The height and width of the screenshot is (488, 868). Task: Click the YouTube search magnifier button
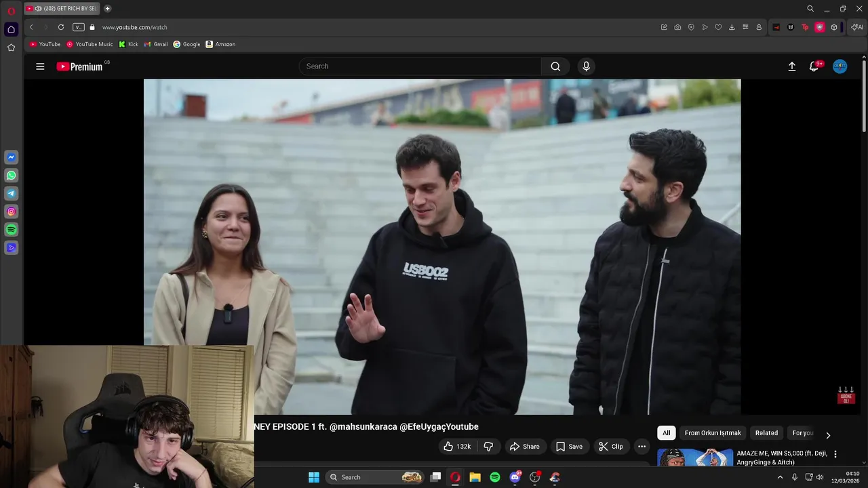point(555,66)
